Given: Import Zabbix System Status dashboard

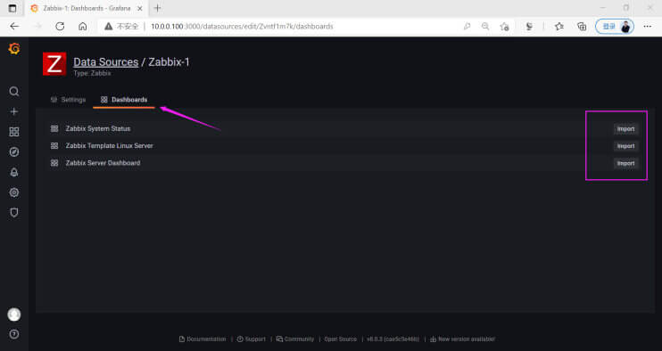Looking at the screenshot, I should pyautogui.click(x=625, y=129).
